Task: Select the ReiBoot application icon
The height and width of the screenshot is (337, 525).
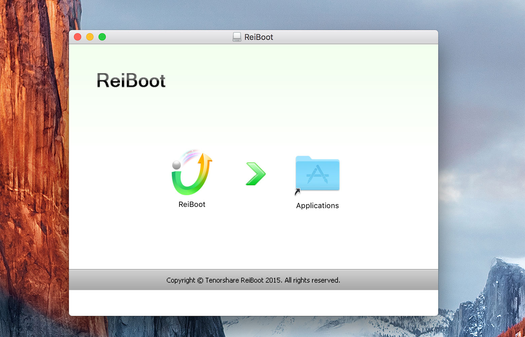Action: [x=192, y=172]
